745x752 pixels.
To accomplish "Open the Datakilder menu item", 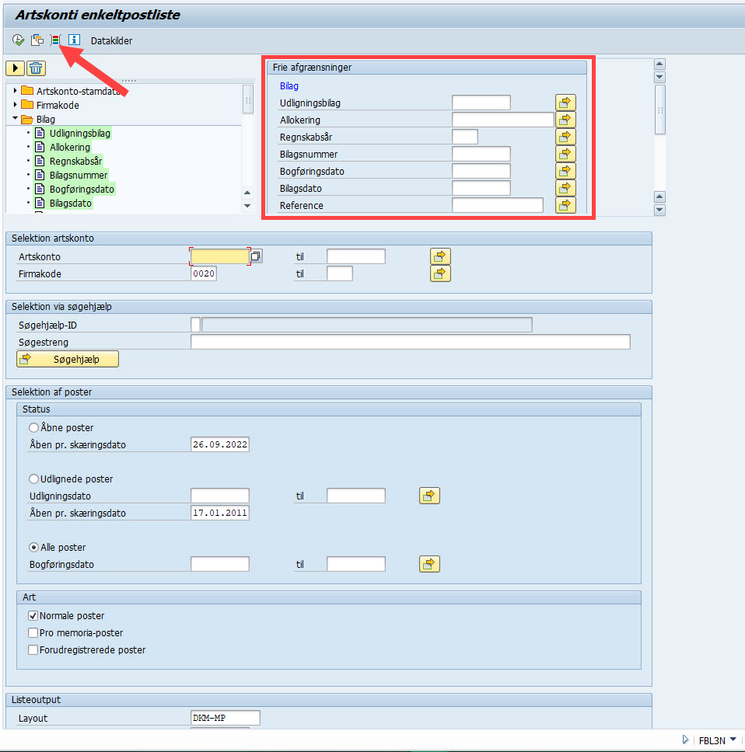I will tap(111, 40).
